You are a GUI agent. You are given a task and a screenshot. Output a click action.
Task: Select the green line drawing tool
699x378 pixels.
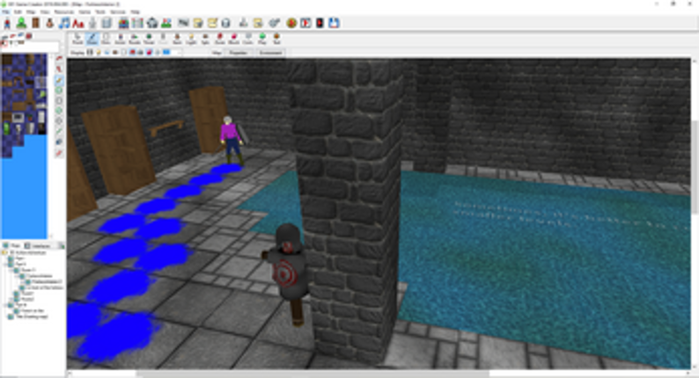[59, 132]
